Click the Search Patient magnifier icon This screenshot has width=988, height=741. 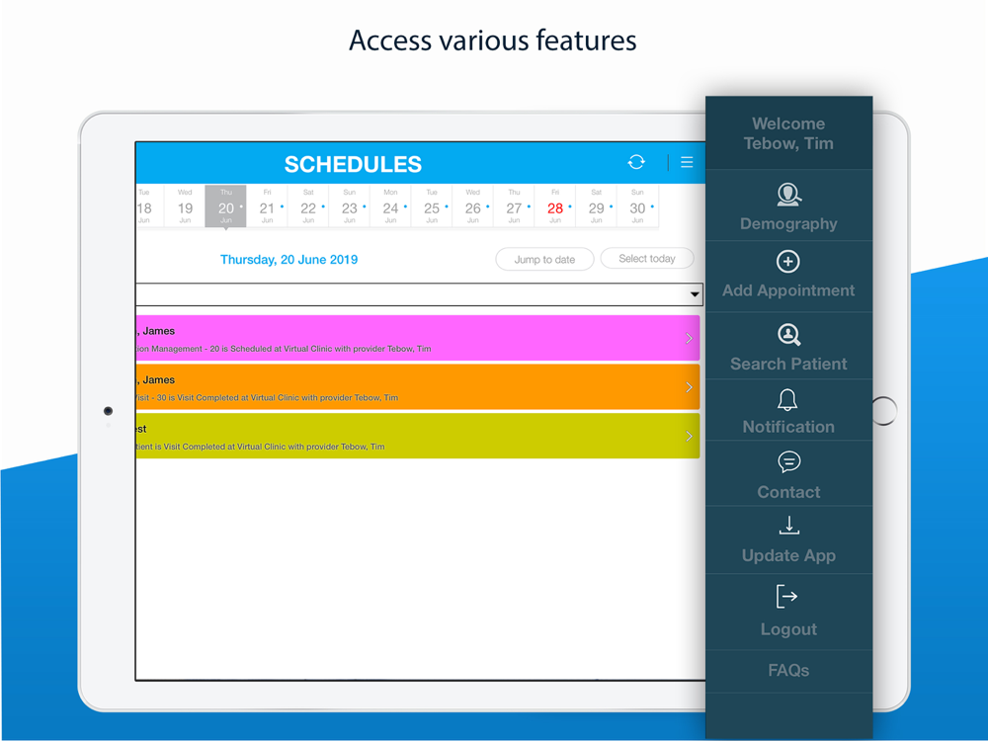point(788,335)
